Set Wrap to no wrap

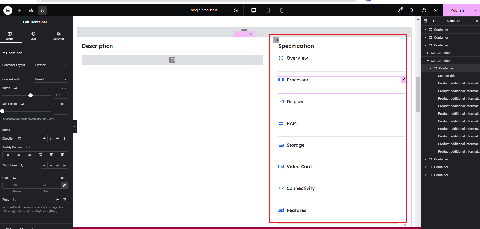pyautogui.click(x=58, y=199)
